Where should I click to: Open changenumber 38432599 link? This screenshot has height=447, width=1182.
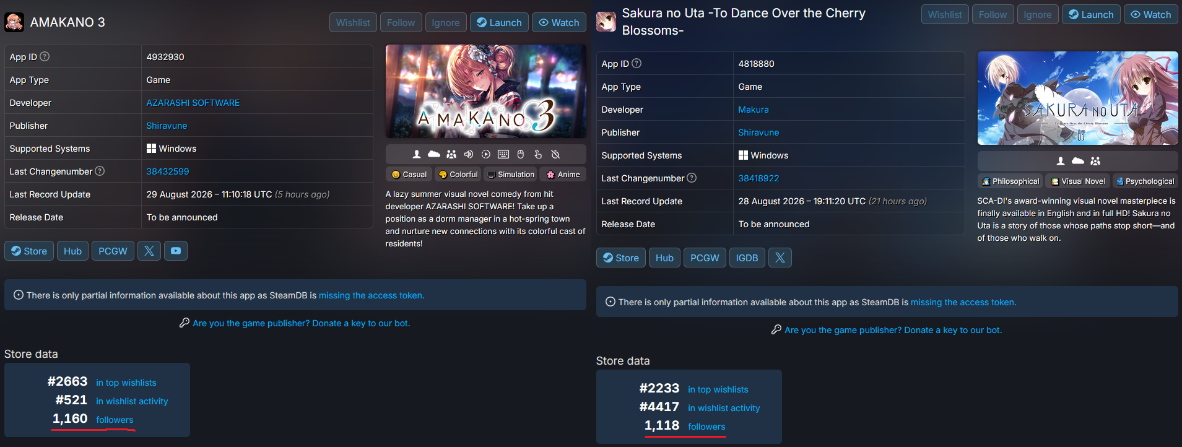pos(168,171)
